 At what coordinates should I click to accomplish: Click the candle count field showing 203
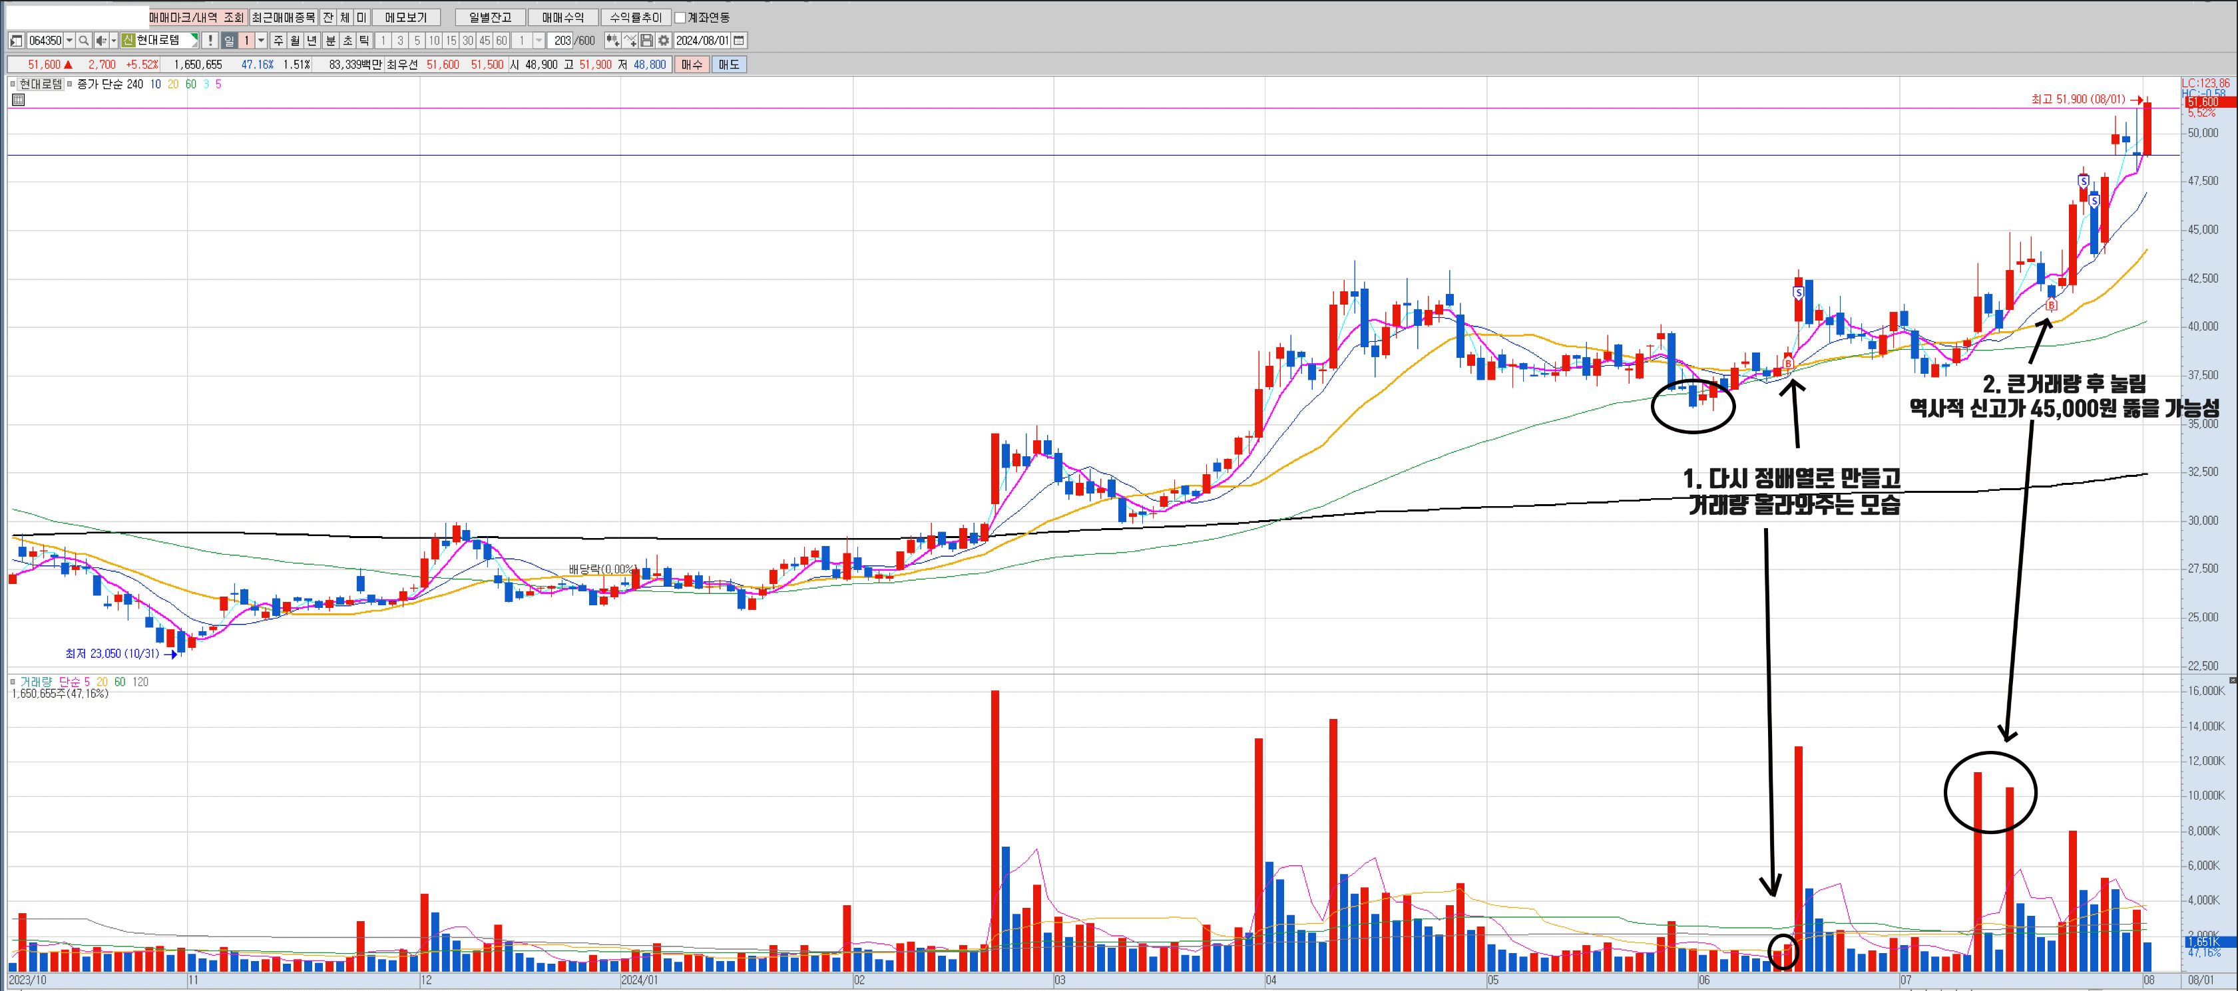560,41
